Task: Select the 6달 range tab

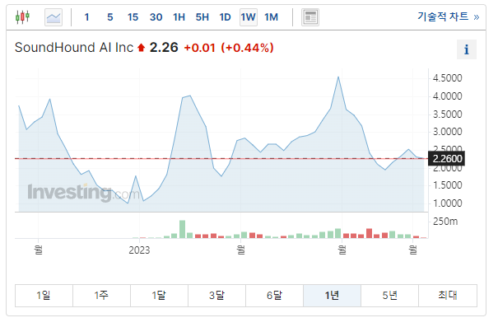Action: [274, 296]
